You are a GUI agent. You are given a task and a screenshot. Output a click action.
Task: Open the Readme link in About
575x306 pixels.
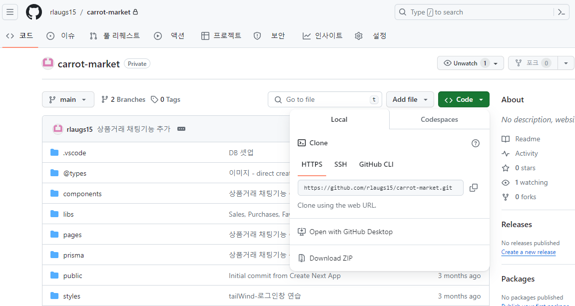tap(528, 139)
